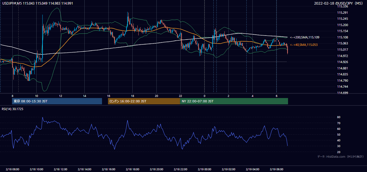Select the '2022-02-18 のUSD/JPY (M5)' heading

pyautogui.click(x=339, y=3)
